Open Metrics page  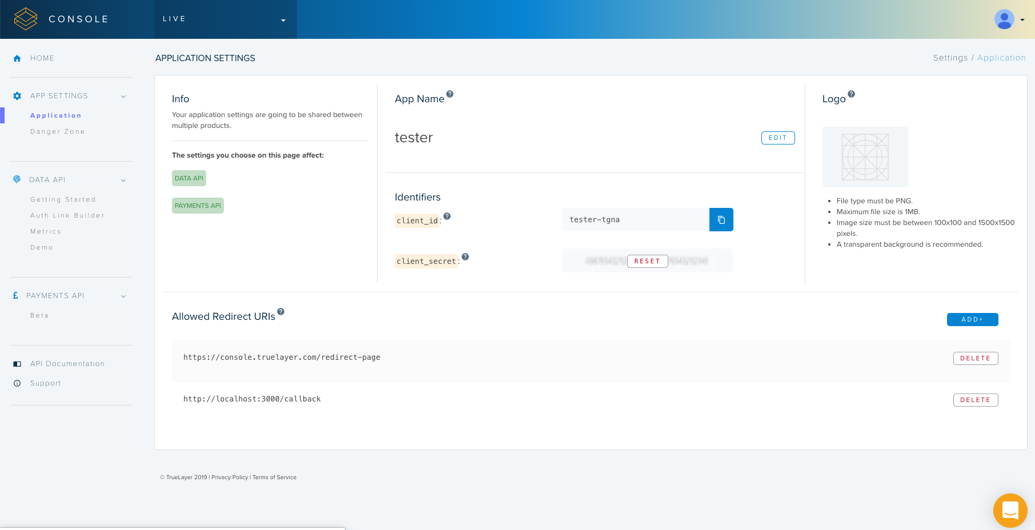(x=46, y=231)
